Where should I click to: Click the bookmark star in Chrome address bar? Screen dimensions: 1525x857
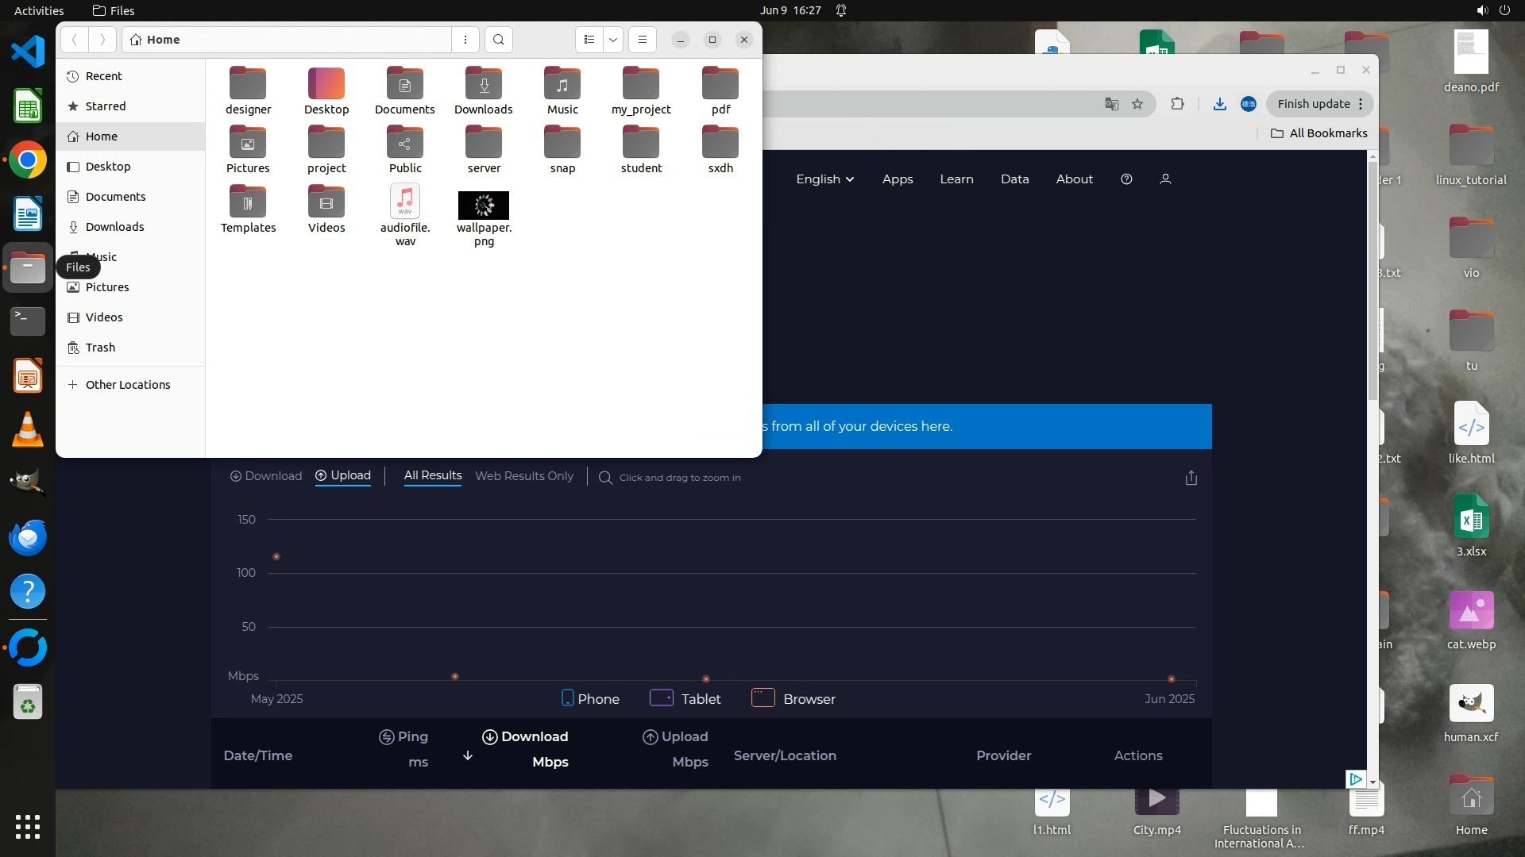(x=1137, y=104)
